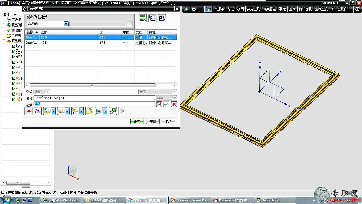Switch to the Lyn tab

click(209, 9)
